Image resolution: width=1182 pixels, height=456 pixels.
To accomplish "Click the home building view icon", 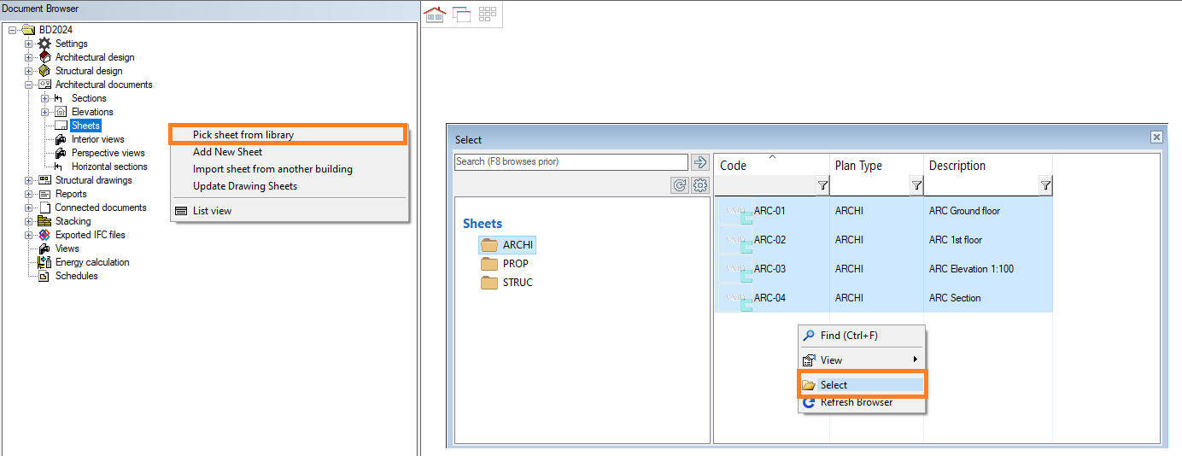I will pos(435,15).
